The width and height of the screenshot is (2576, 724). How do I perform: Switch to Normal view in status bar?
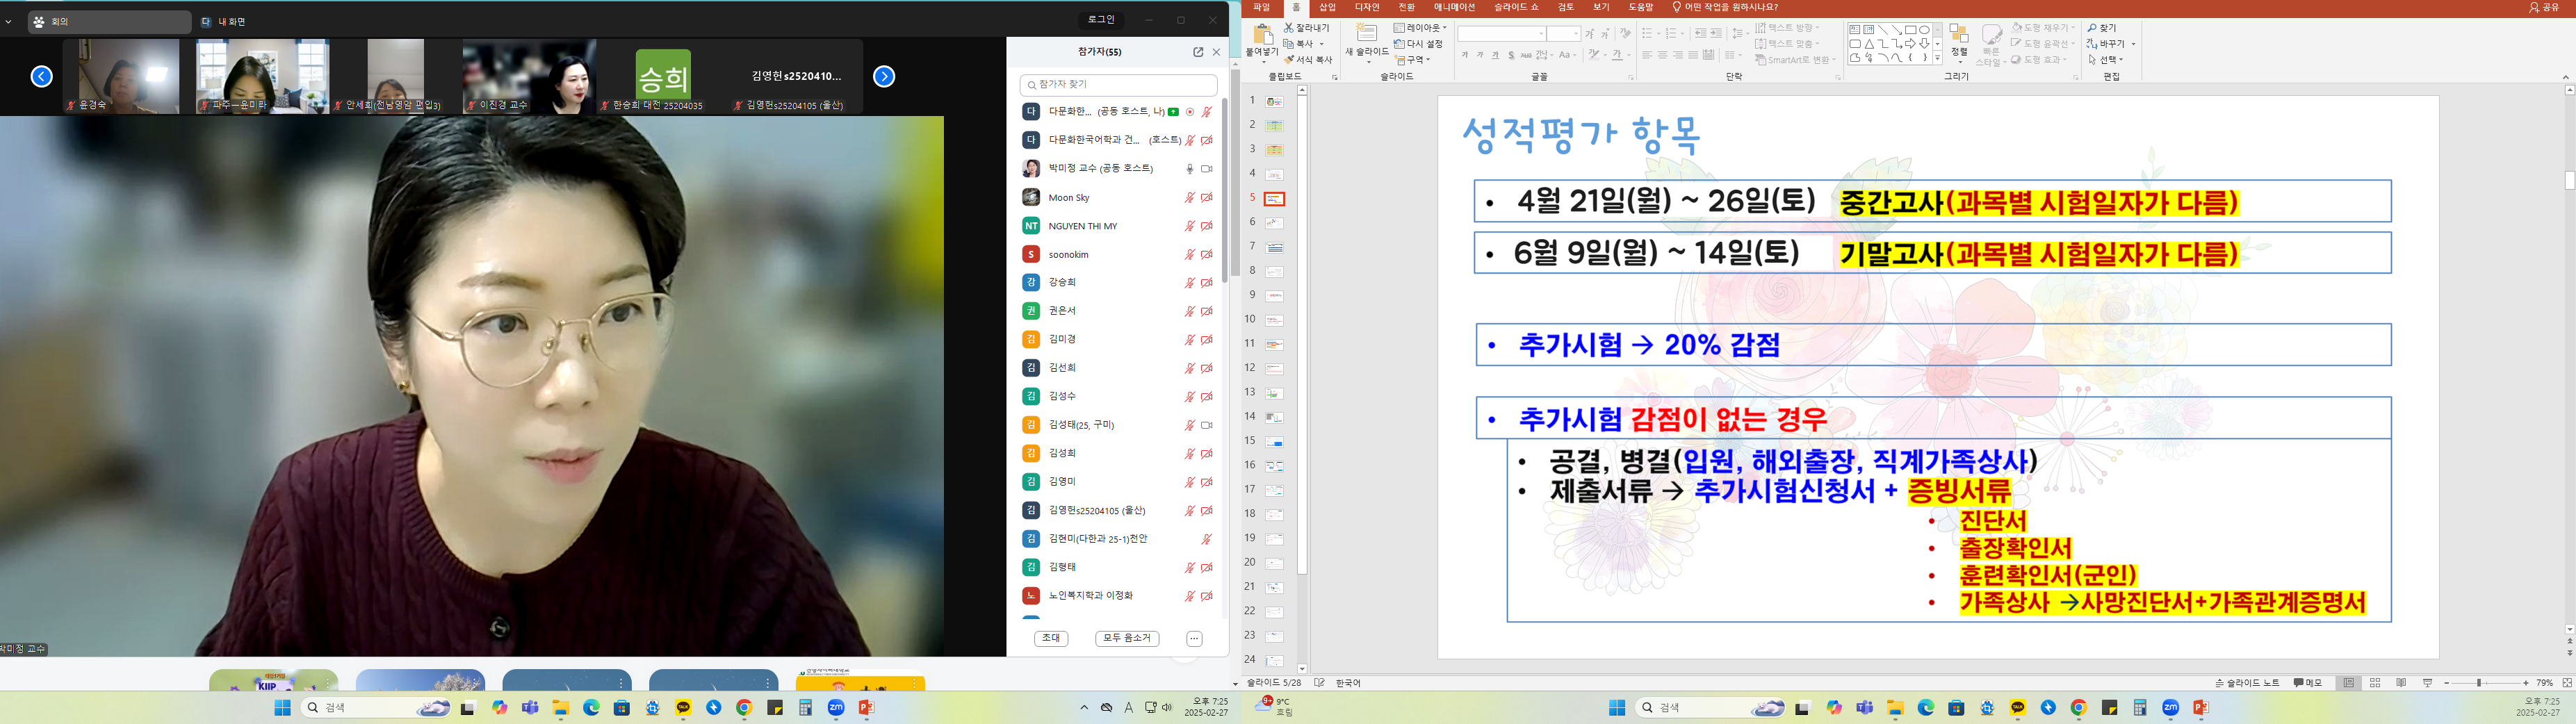point(2349,683)
